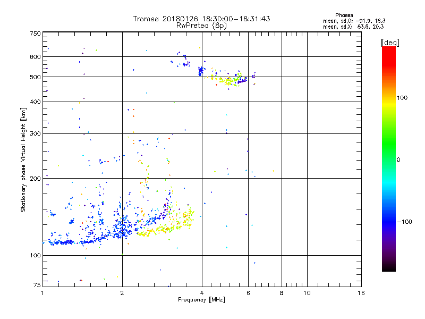Click the phase colorbar gradient
This screenshot has width=425, height=319.
coord(389,158)
